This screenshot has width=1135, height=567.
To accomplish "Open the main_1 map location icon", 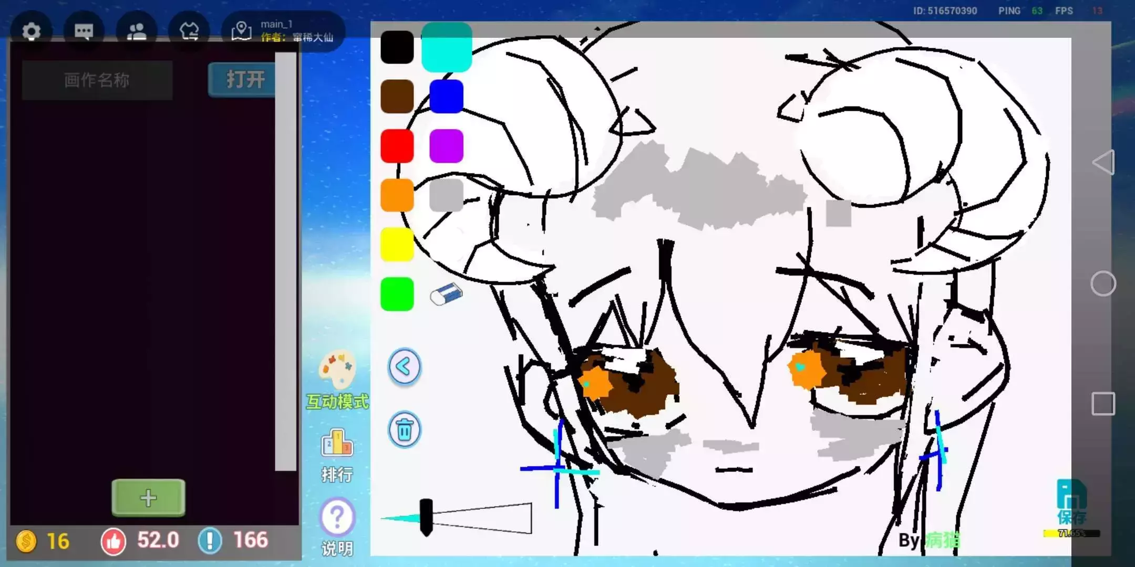I will tap(242, 30).
